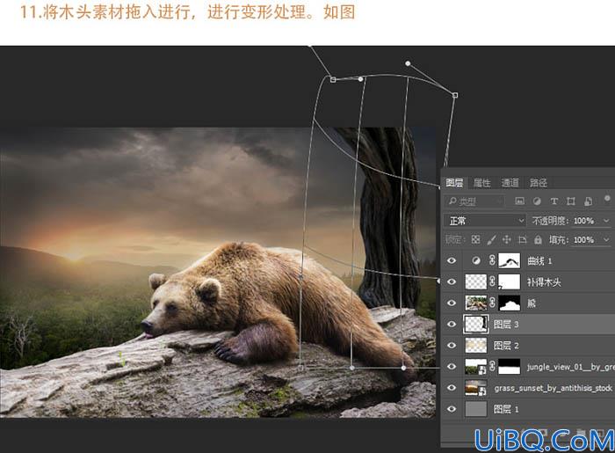Switch to the 路径 tab
The width and height of the screenshot is (615, 453).
tap(538, 183)
